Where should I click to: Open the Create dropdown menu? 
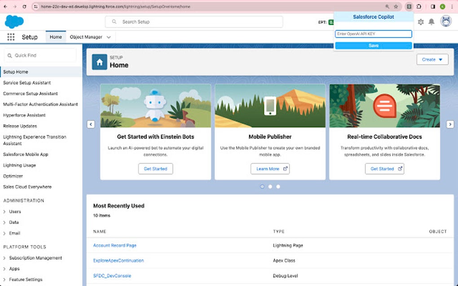[x=432, y=59]
